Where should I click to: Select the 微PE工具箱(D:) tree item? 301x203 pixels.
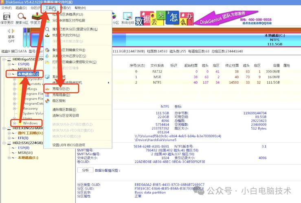click(30, 133)
